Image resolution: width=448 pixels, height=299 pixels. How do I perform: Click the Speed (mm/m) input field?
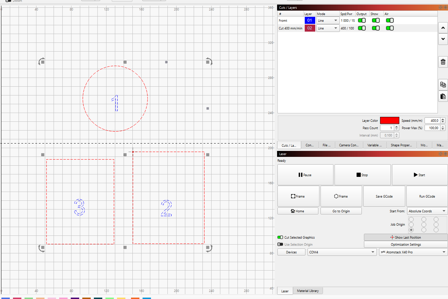point(432,120)
